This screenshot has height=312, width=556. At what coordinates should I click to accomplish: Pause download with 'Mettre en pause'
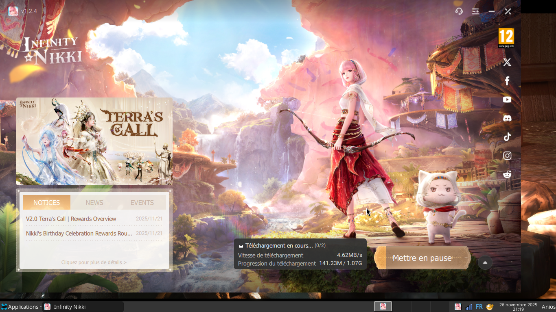tap(422, 258)
